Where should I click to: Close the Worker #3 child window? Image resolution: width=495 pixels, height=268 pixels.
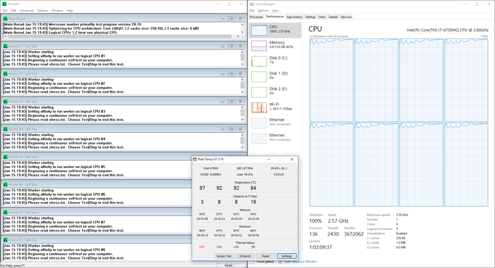tap(240, 101)
